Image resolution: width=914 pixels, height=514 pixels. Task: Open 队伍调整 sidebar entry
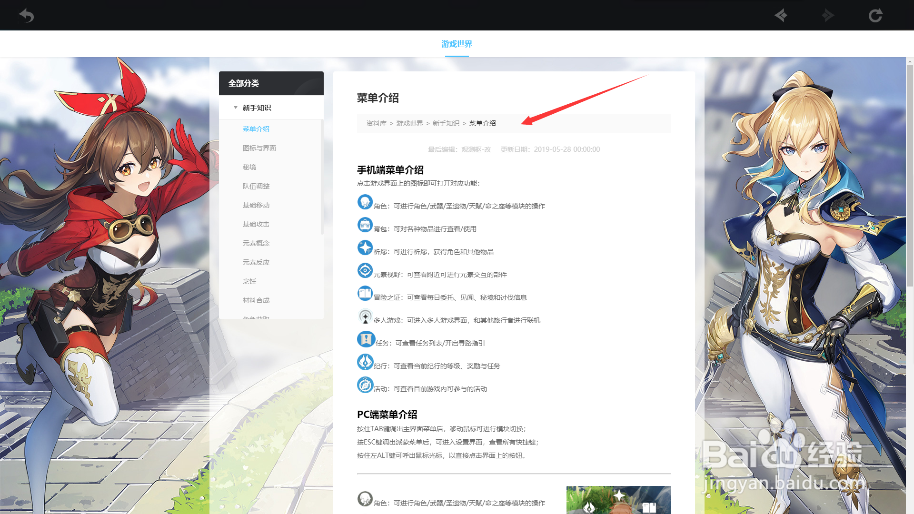[256, 186]
